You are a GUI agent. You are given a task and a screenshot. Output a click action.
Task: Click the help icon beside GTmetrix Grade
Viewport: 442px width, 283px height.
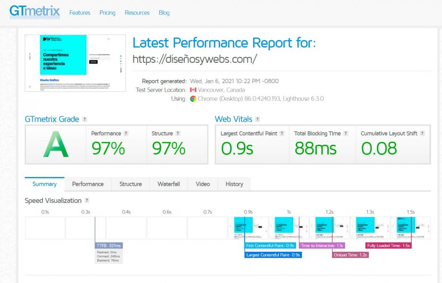click(x=85, y=119)
